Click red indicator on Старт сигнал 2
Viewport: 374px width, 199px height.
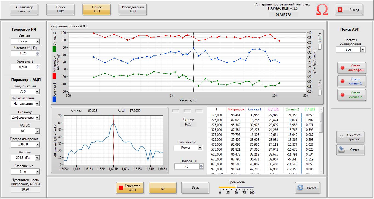tap(343, 95)
